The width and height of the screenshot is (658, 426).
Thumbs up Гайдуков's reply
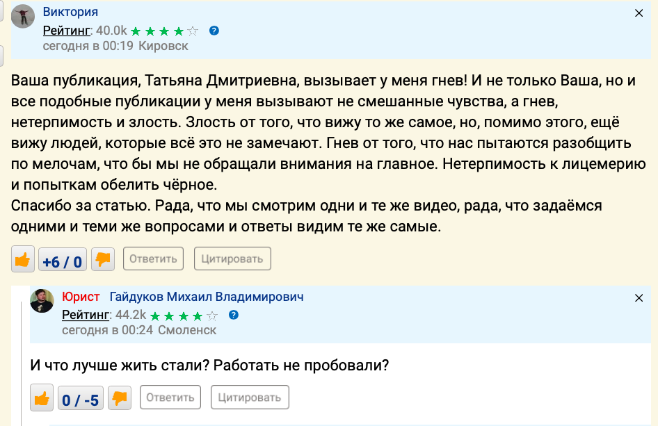click(42, 398)
